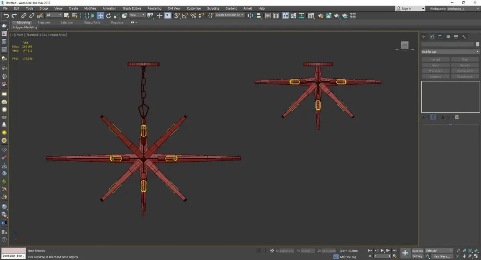
Task: Open the Hierarchy tab in command panel
Action: coord(440,37)
